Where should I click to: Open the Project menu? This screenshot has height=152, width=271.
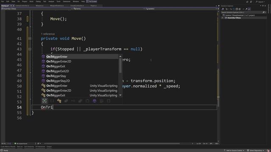[x=25, y=1]
